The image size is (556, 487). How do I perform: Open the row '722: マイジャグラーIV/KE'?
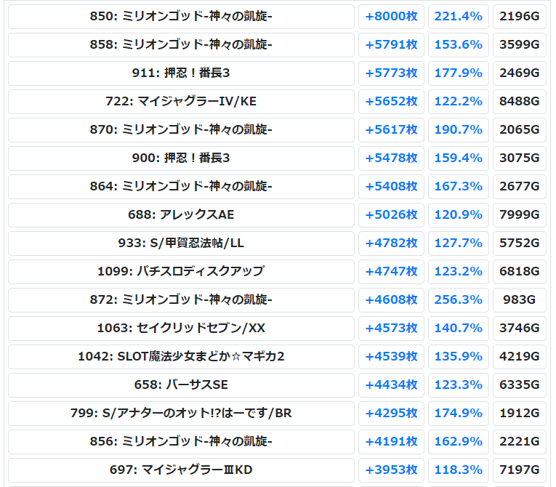(x=181, y=102)
